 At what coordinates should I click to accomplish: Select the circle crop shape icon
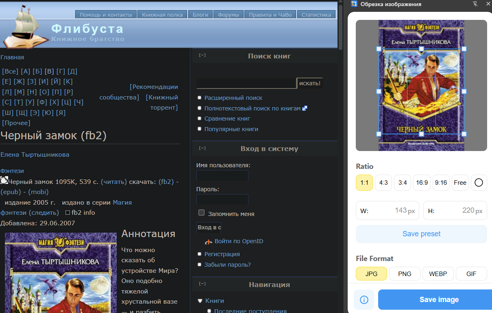point(479,183)
